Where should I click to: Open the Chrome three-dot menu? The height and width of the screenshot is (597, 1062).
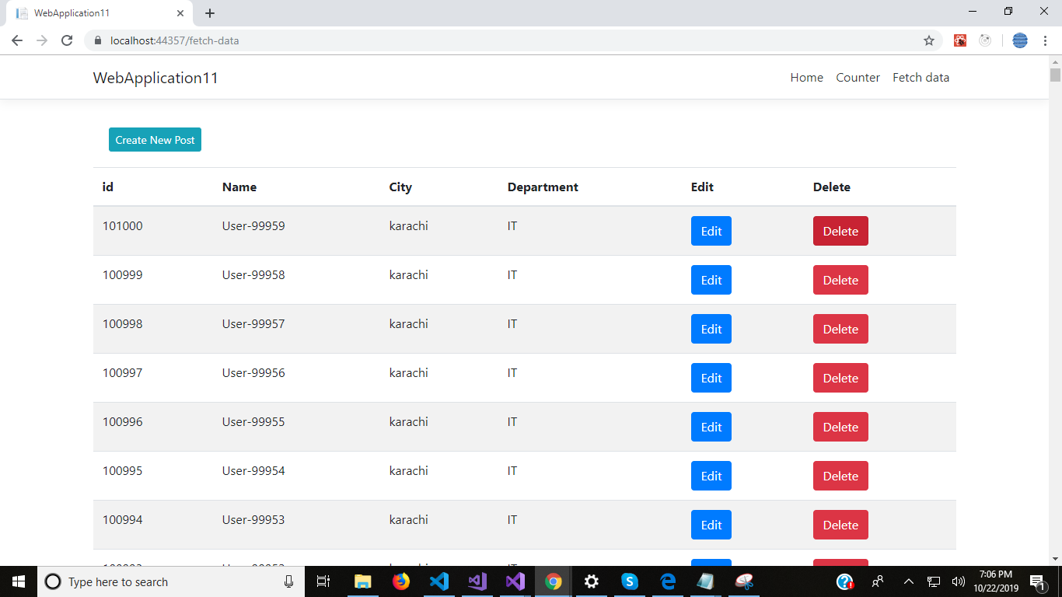tap(1045, 39)
